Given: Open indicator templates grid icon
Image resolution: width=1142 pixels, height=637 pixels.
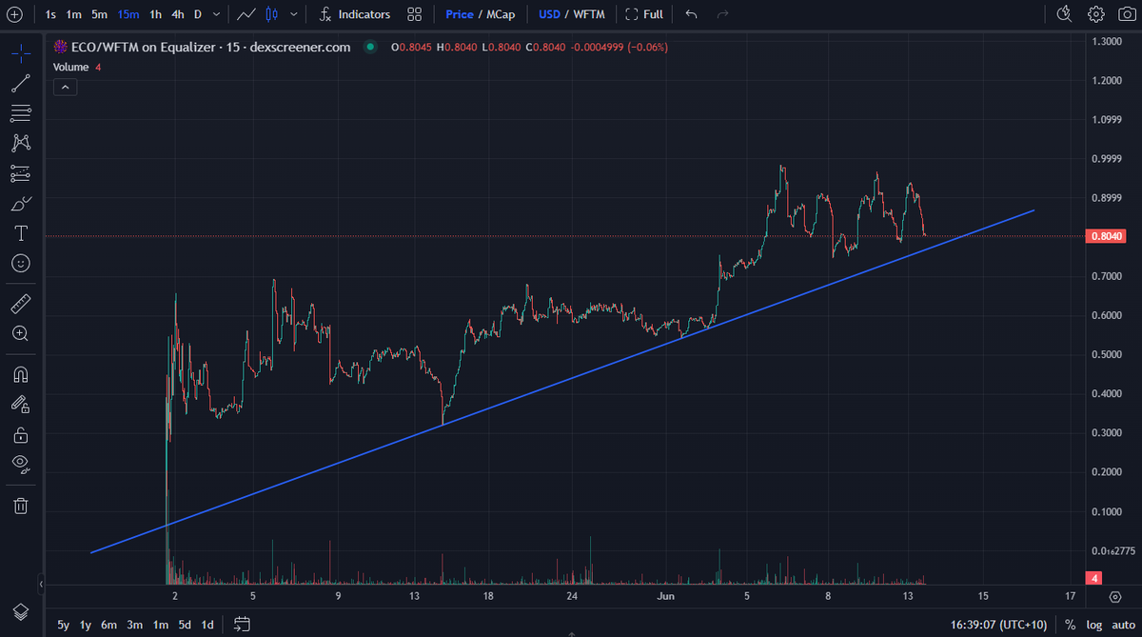Looking at the screenshot, I should [414, 14].
